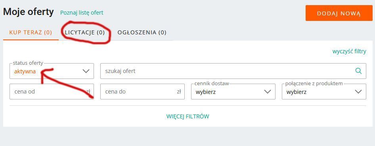Expand status oferty chevron arrow
Image resolution: width=375 pixels, height=146 pixels.
[86, 71]
